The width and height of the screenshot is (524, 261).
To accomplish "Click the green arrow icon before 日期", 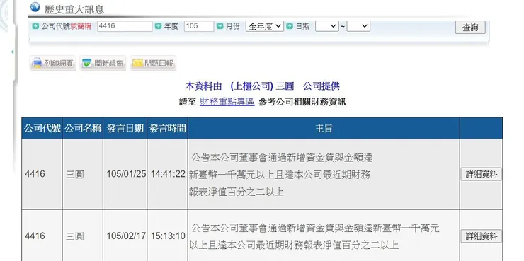I will (x=290, y=26).
